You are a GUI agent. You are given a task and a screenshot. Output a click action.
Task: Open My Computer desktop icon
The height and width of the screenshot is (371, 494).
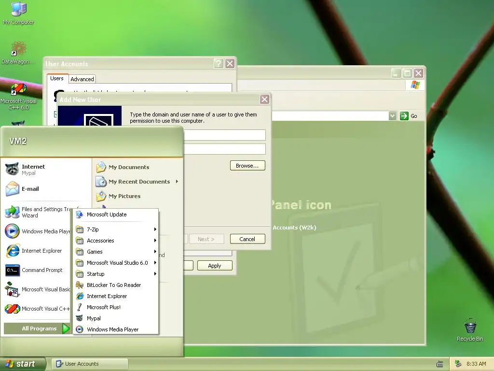(18, 13)
